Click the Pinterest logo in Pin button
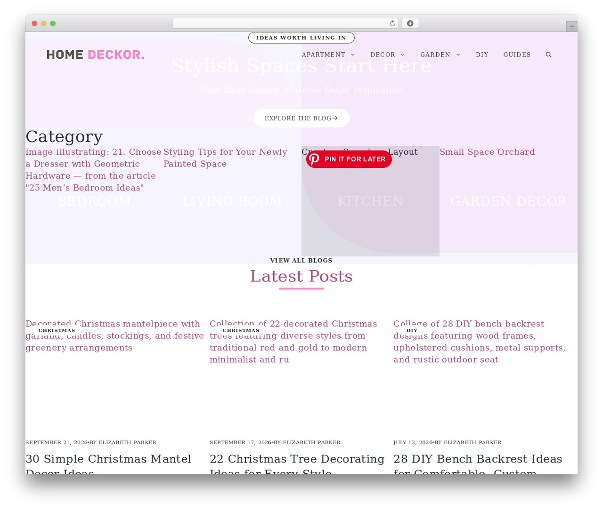This screenshot has height=510, width=603. [x=314, y=159]
